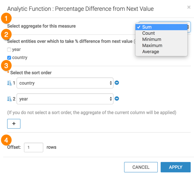Pick Average from the aggregate options

151,52
